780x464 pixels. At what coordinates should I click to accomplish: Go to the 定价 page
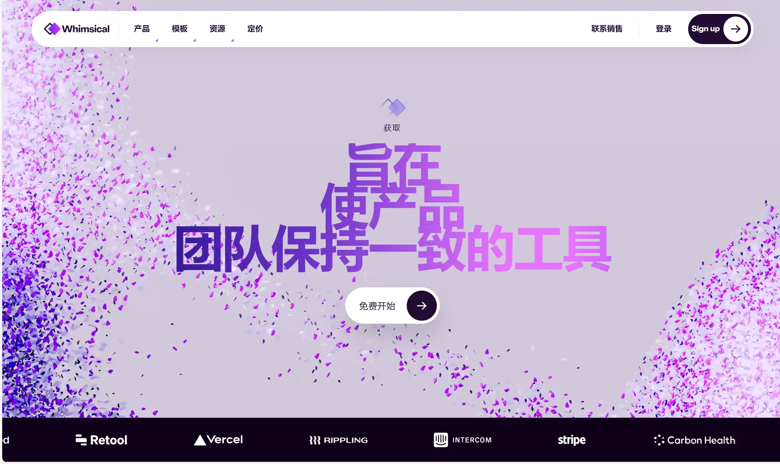pos(255,29)
